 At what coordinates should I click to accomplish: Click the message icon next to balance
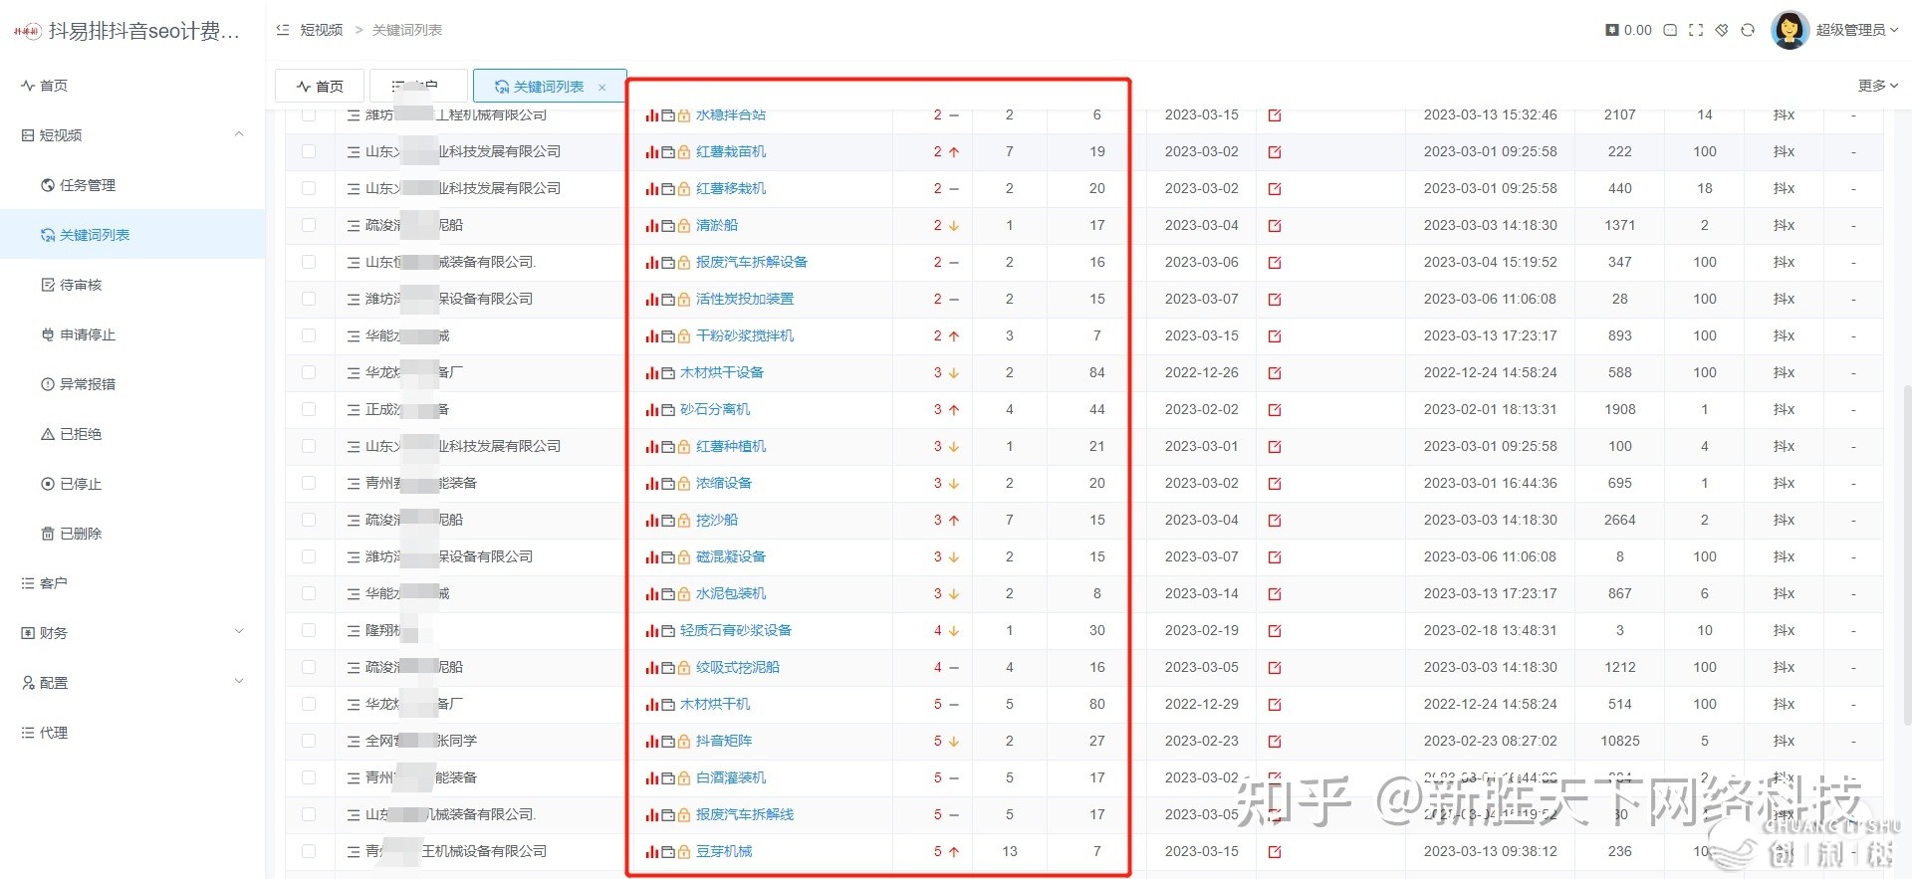tap(1671, 30)
